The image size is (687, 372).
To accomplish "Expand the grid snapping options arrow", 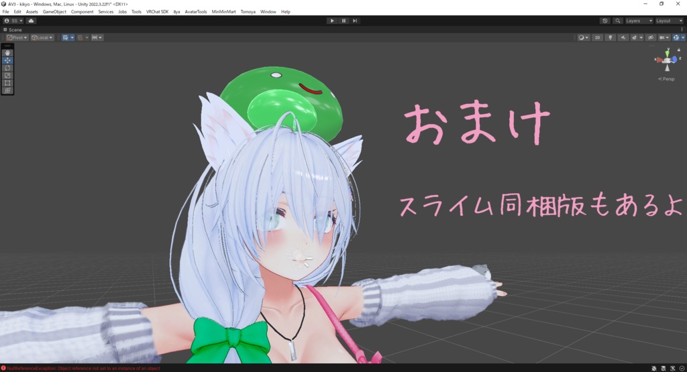I will [x=87, y=38].
